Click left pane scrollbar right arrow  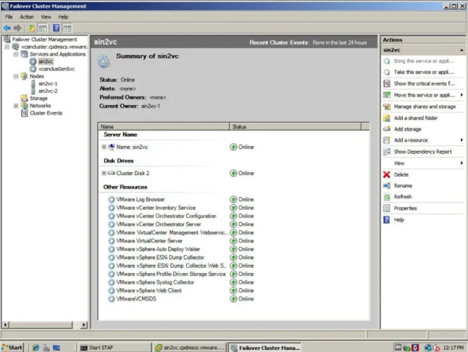[x=84, y=324]
